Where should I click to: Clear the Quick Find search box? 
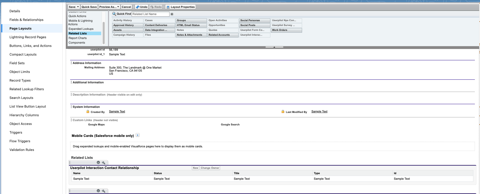[172, 14]
